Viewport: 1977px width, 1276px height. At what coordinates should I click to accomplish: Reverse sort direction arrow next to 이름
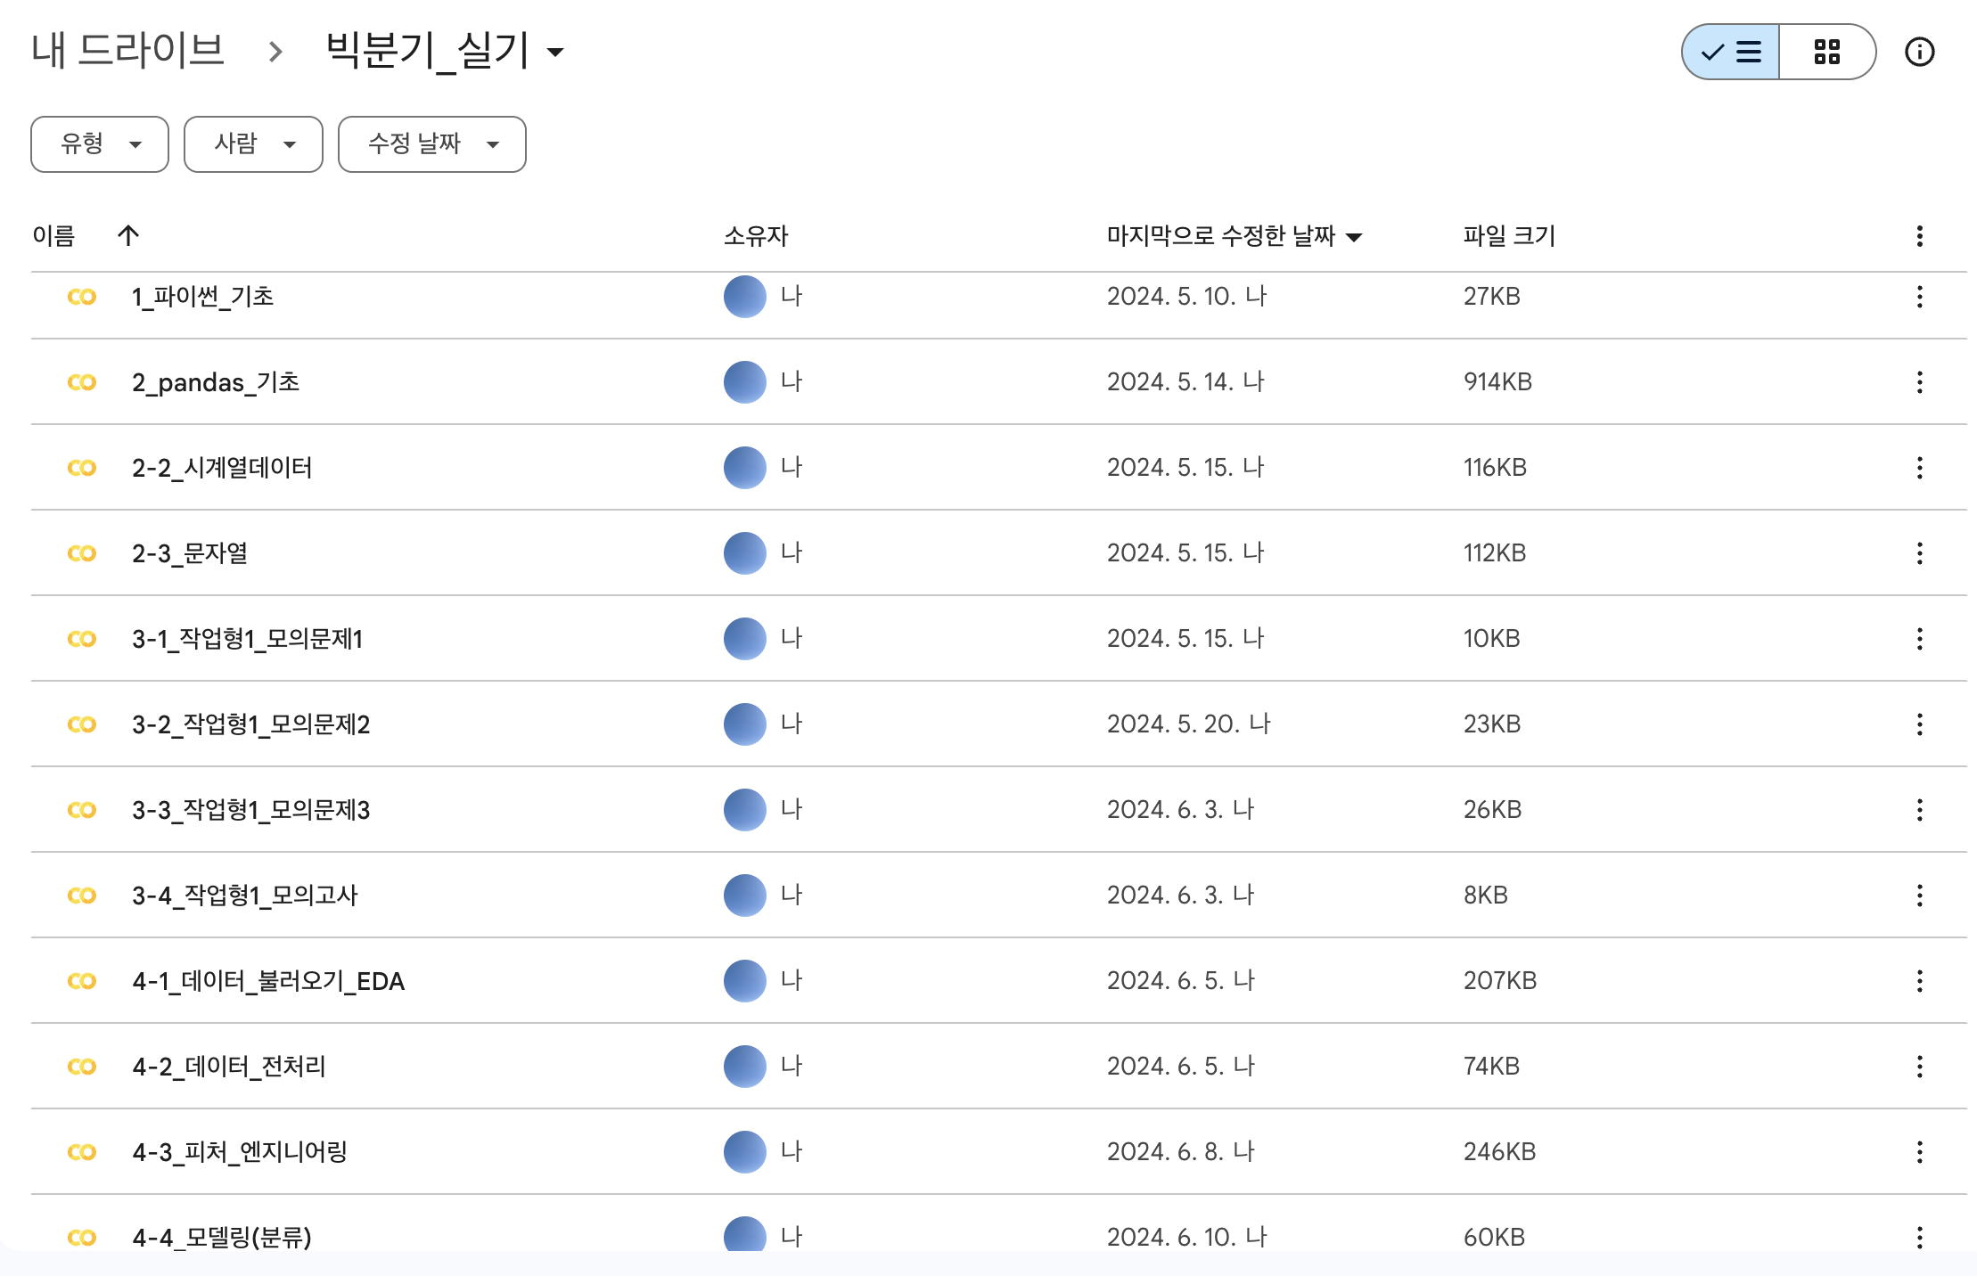click(x=128, y=236)
